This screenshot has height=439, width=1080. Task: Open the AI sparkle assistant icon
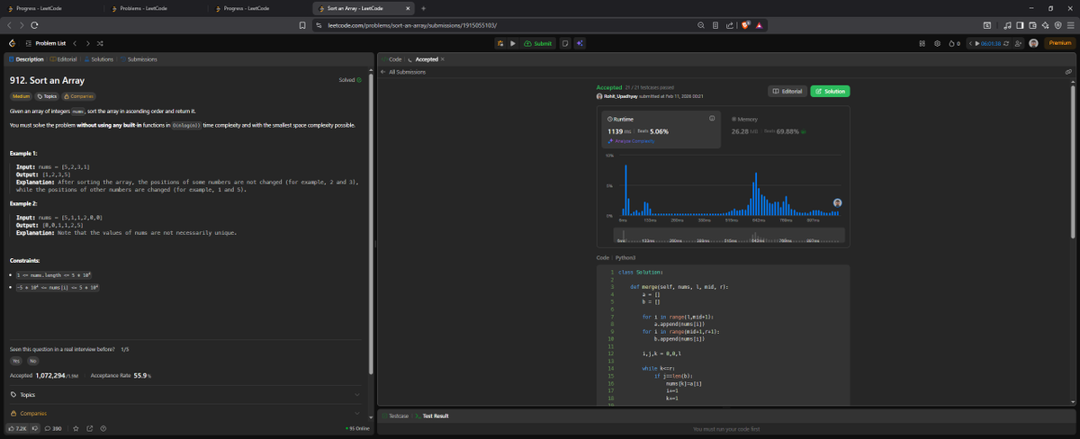tap(580, 42)
